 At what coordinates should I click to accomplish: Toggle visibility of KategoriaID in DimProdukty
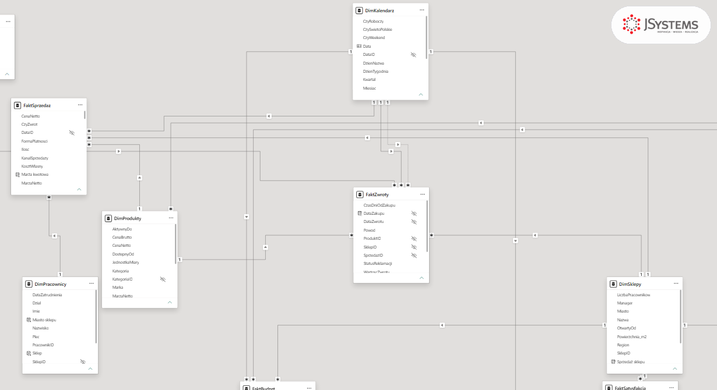click(163, 279)
